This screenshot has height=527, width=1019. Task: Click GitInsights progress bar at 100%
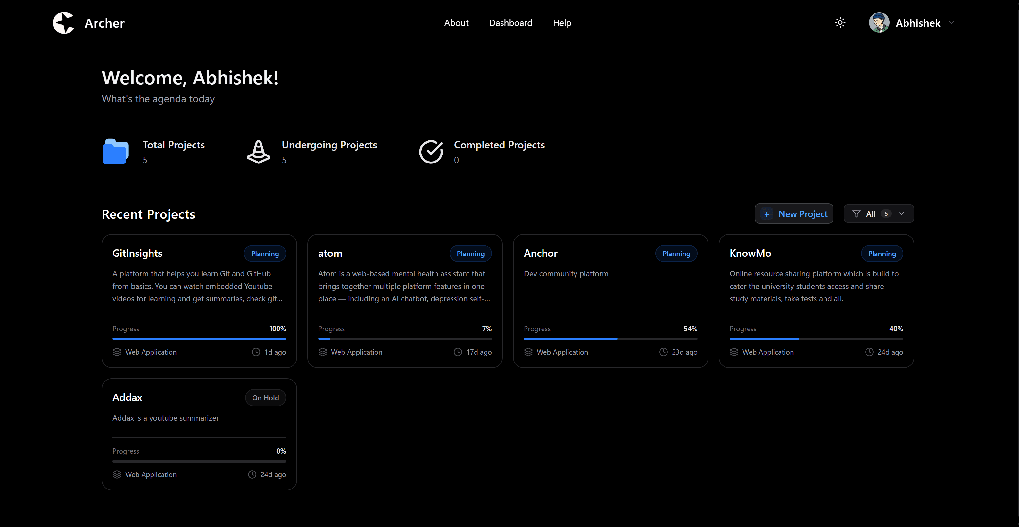199,339
